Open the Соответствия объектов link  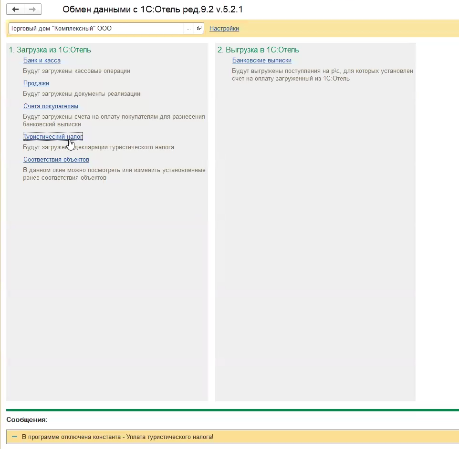(x=56, y=159)
